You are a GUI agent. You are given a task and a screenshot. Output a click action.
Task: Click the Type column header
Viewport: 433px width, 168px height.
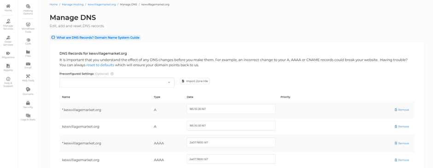pyautogui.click(x=157, y=97)
